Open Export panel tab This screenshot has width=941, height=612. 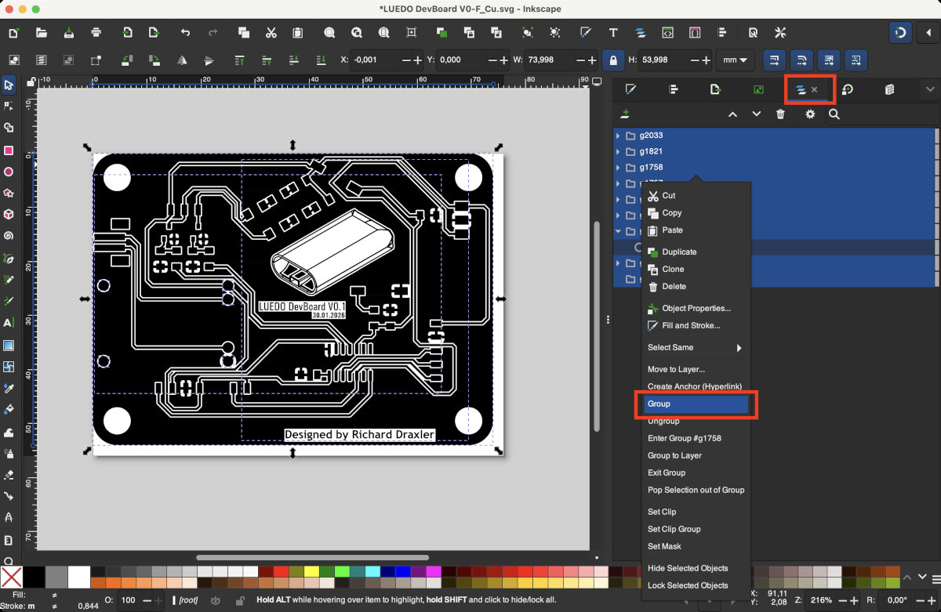715,90
